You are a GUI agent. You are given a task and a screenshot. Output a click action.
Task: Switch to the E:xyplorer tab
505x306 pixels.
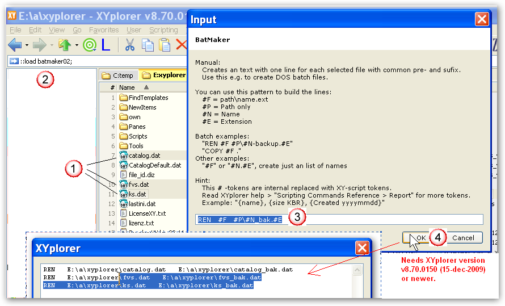coord(163,75)
